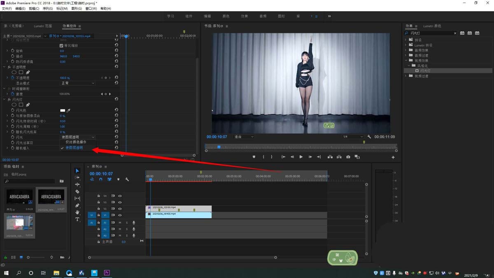Hide track V2 with eye toggle
Image resolution: width=494 pixels, height=278 pixels.
[x=120, y=209]
